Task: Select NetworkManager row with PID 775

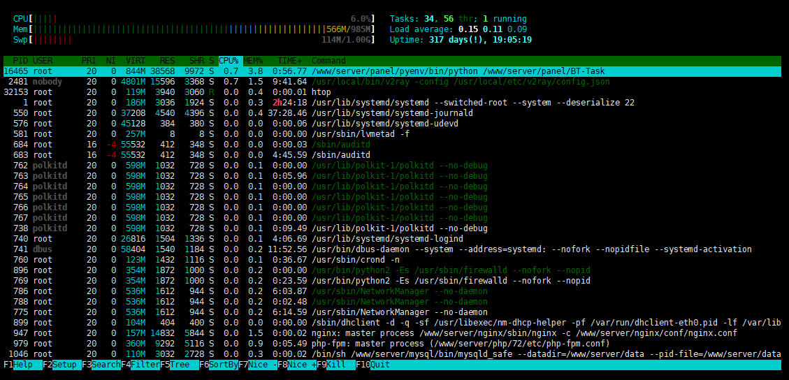Action: [393, 312]
